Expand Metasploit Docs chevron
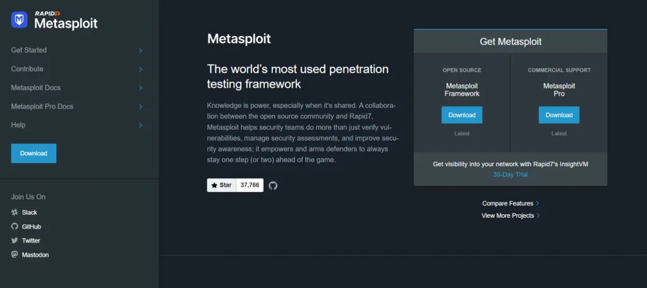The image size is (647, 288). tap(140, 88)
